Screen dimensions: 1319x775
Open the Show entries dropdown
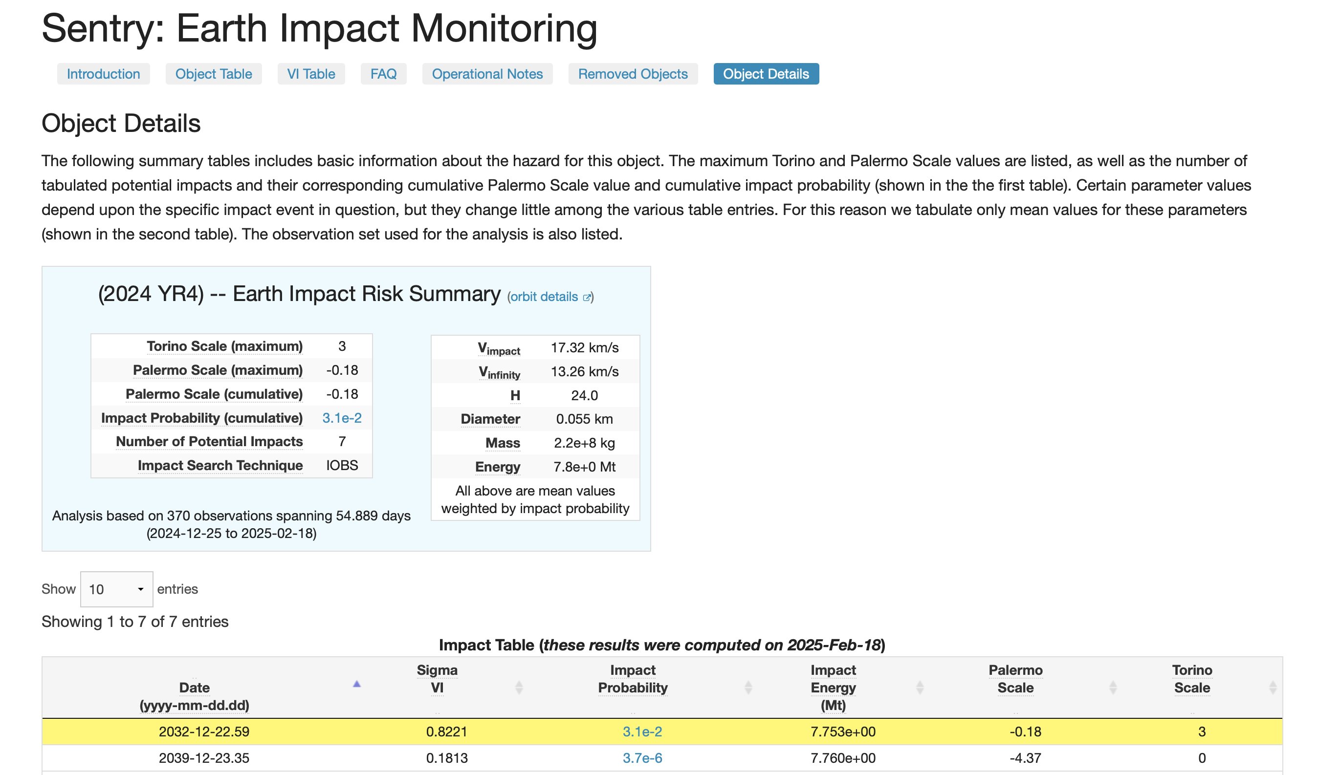(116, 589)
